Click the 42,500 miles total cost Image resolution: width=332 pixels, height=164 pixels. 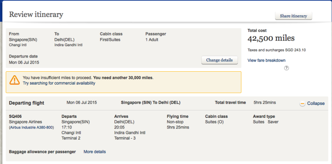(x=271, y=38)
